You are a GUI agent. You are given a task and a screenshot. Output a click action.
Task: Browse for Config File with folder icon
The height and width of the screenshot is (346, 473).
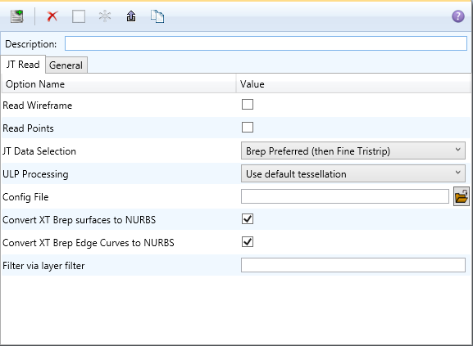pos(462,197)
